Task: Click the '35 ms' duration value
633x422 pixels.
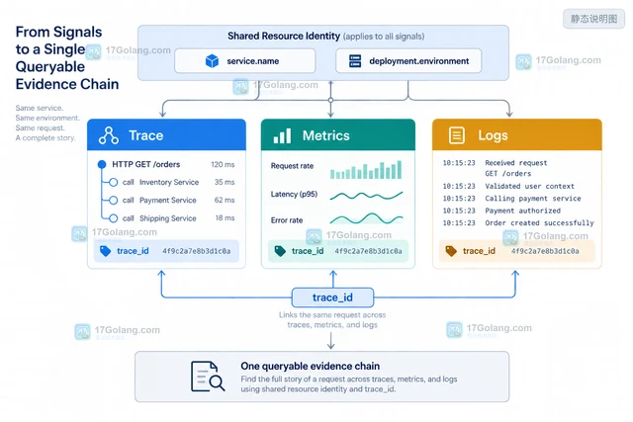Action: (225, 182)
